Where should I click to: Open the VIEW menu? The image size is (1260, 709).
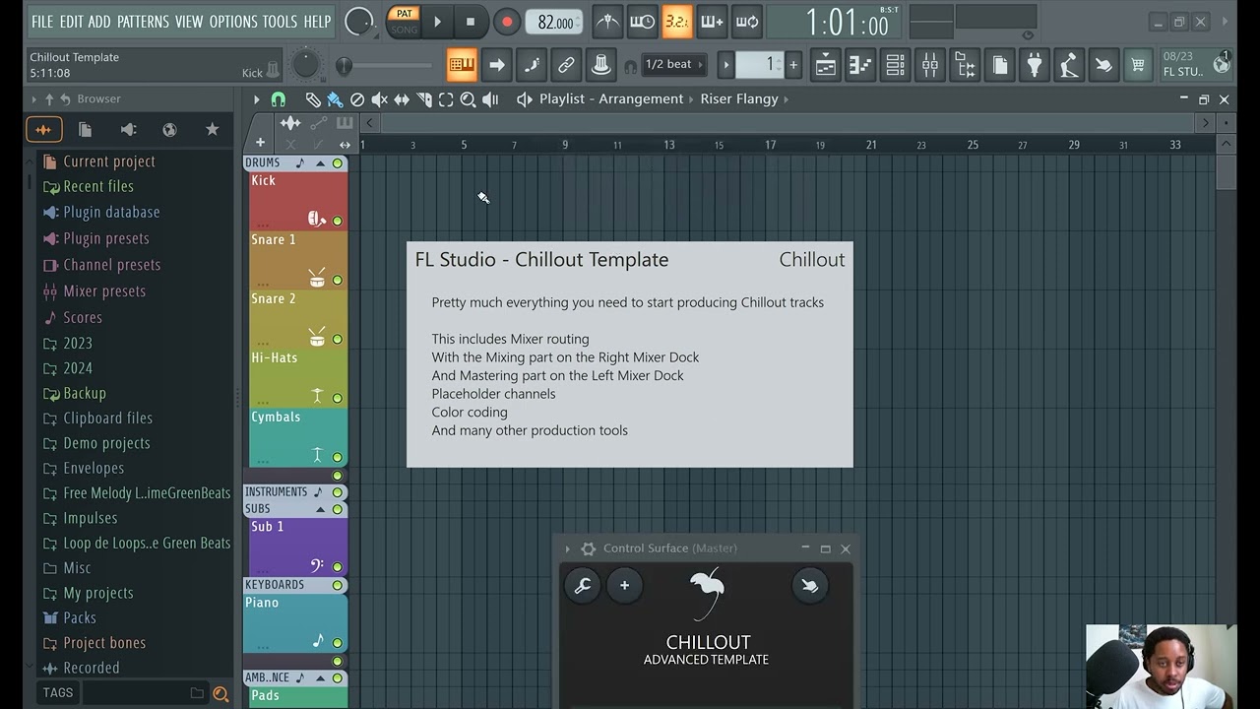point(189,21)
